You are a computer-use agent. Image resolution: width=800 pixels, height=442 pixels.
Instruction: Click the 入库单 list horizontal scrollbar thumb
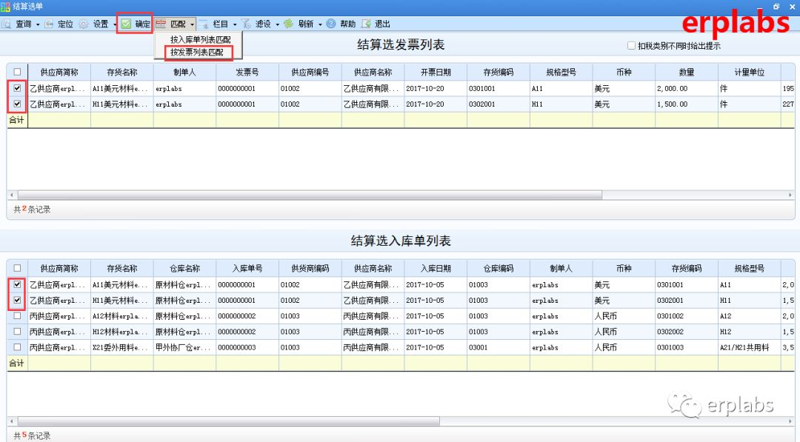pos(229,421)
